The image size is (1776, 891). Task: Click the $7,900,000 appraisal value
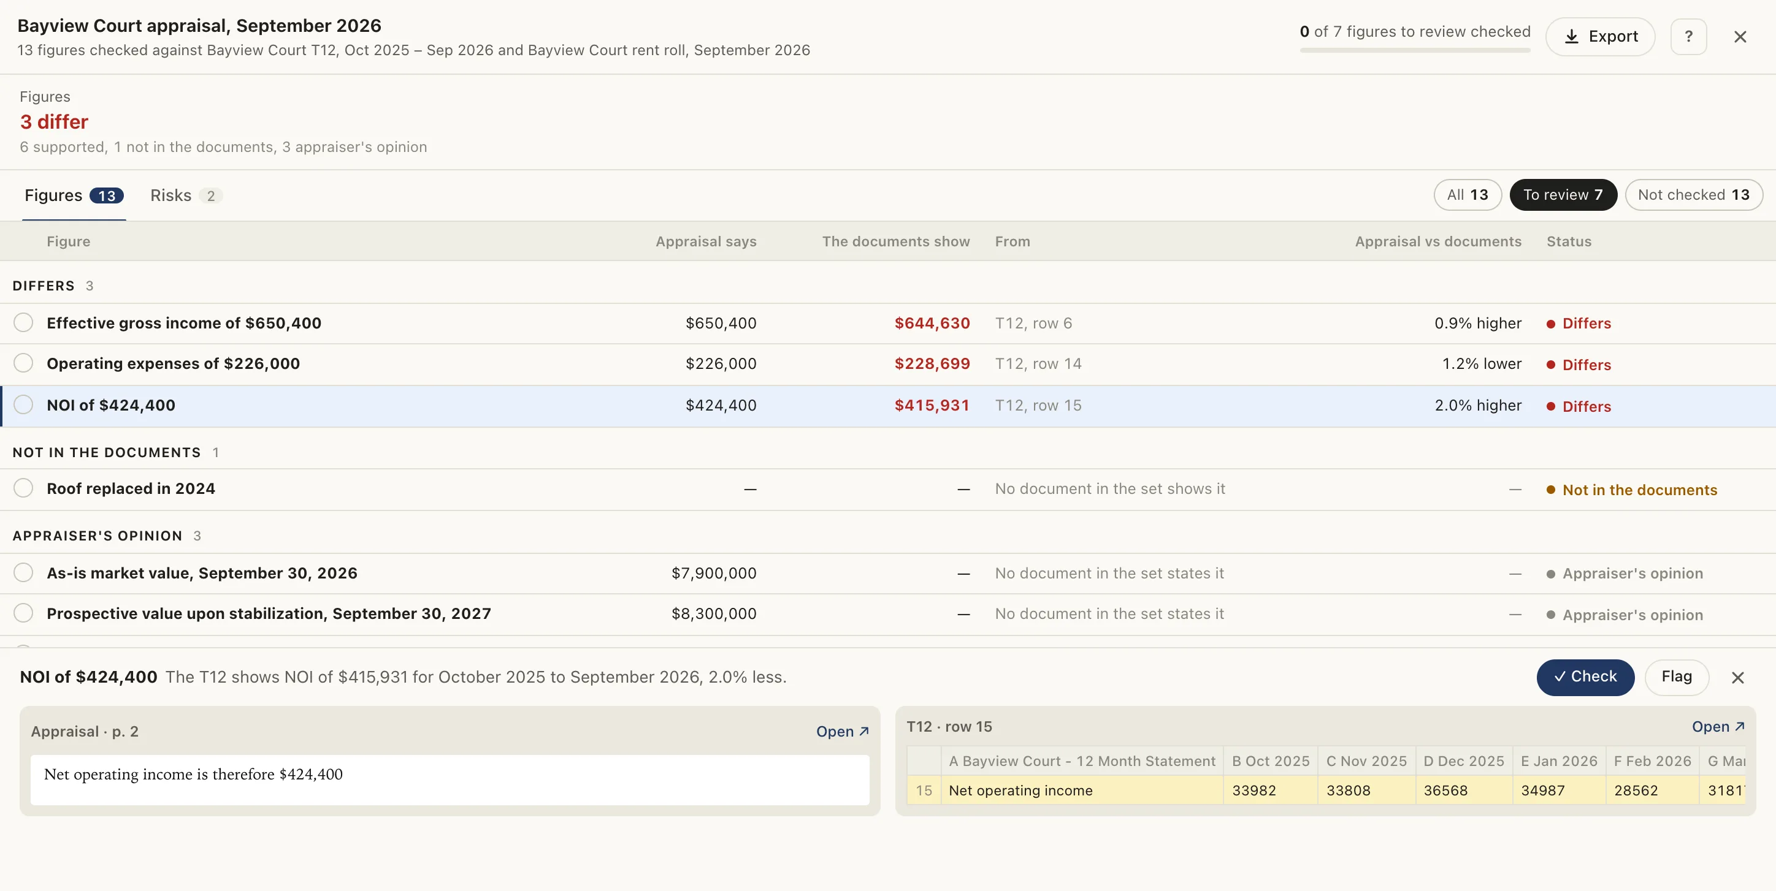coord(714,574)
